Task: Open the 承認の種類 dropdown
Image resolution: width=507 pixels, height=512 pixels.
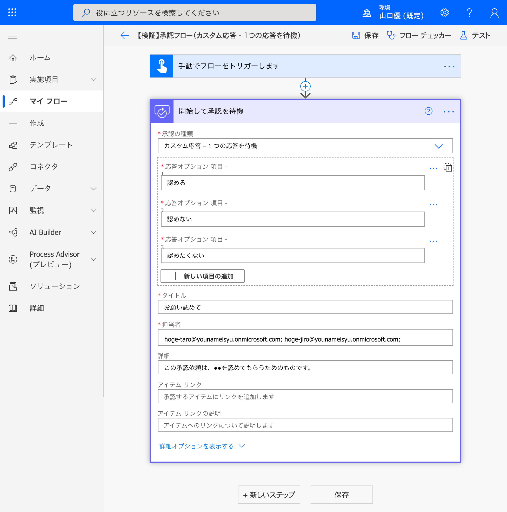Action: [x=438, y=146]
